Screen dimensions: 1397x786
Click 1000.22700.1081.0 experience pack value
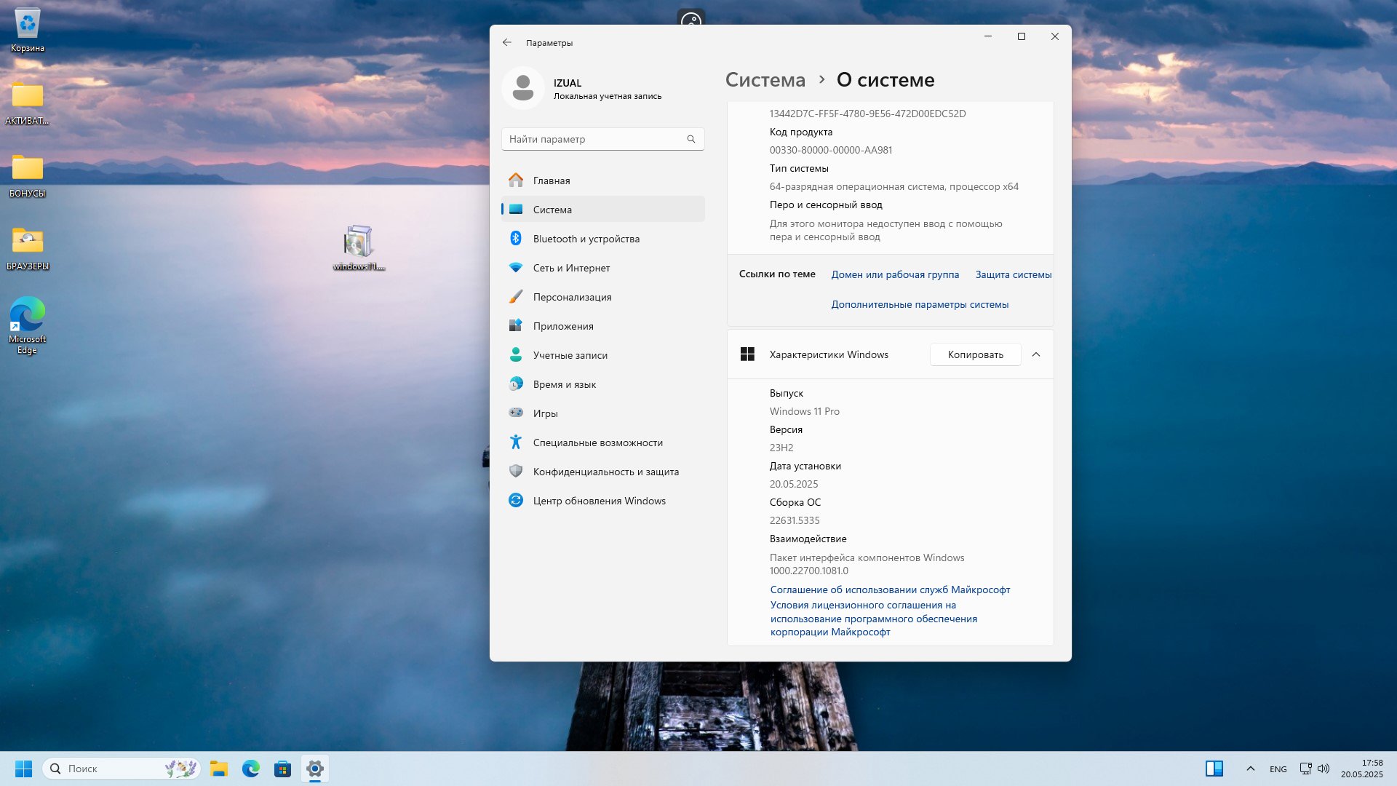tap(809, 571)
